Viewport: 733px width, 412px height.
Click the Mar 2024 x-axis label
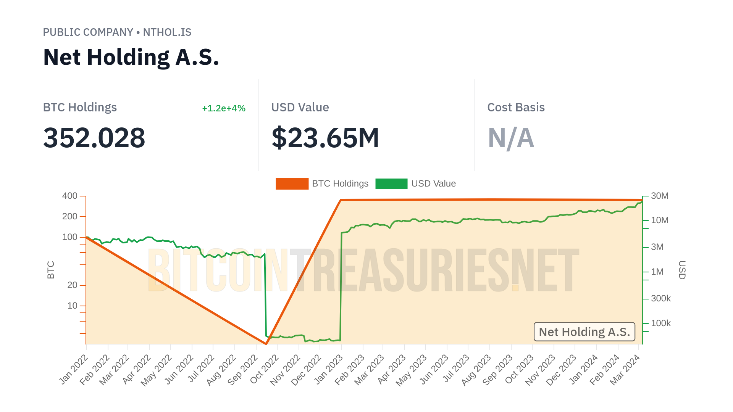pyautogui.click(x=625, y=369)
